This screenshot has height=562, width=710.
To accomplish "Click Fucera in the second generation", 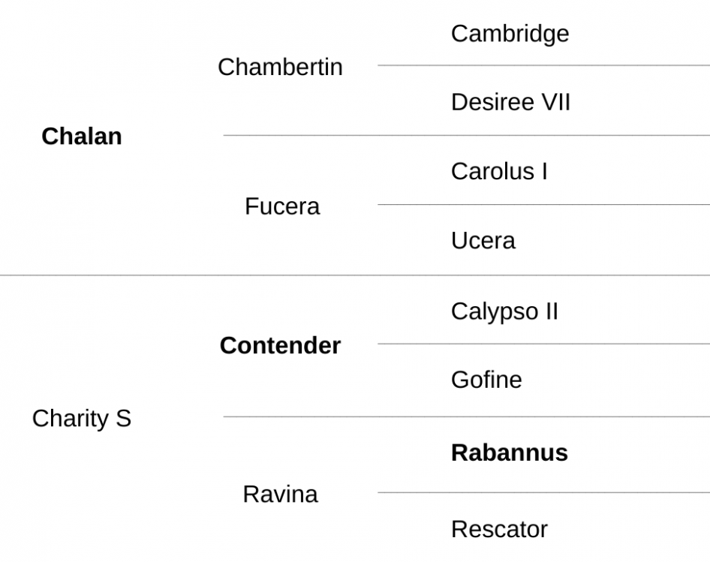I will tap(282, 206).
